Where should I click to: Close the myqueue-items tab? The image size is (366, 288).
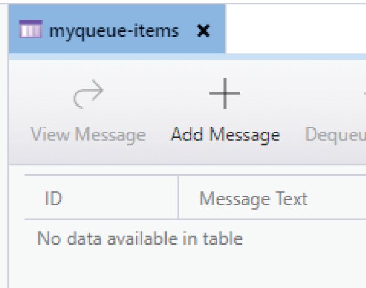(203, 31)
